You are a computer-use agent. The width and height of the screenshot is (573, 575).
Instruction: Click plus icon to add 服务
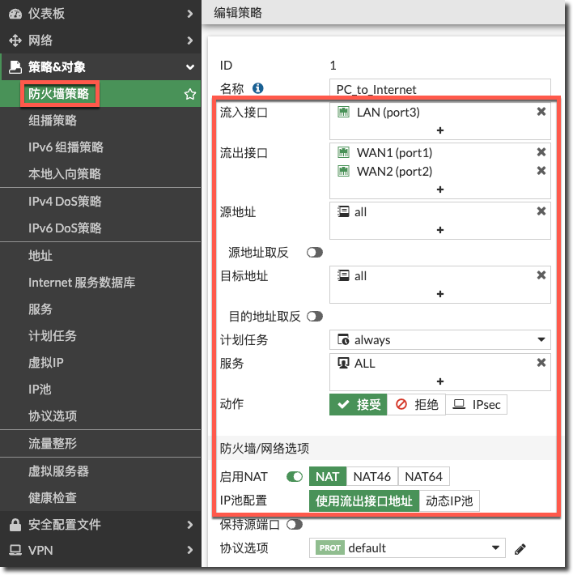pos(440,381)
